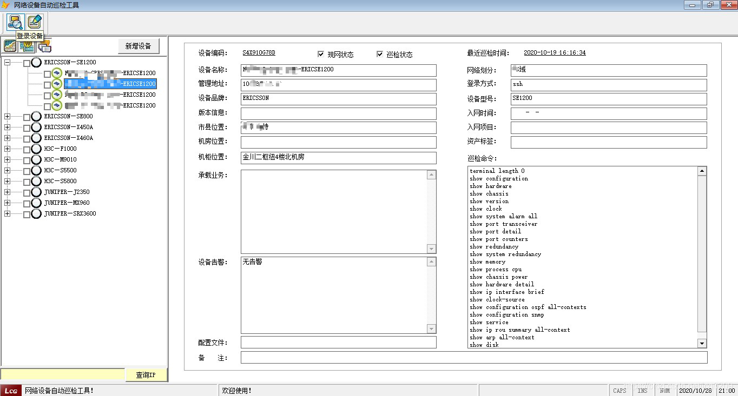Screen dimensions: 738x396
Task: Focus the yellow IP query input field
Action: (63, 374)
